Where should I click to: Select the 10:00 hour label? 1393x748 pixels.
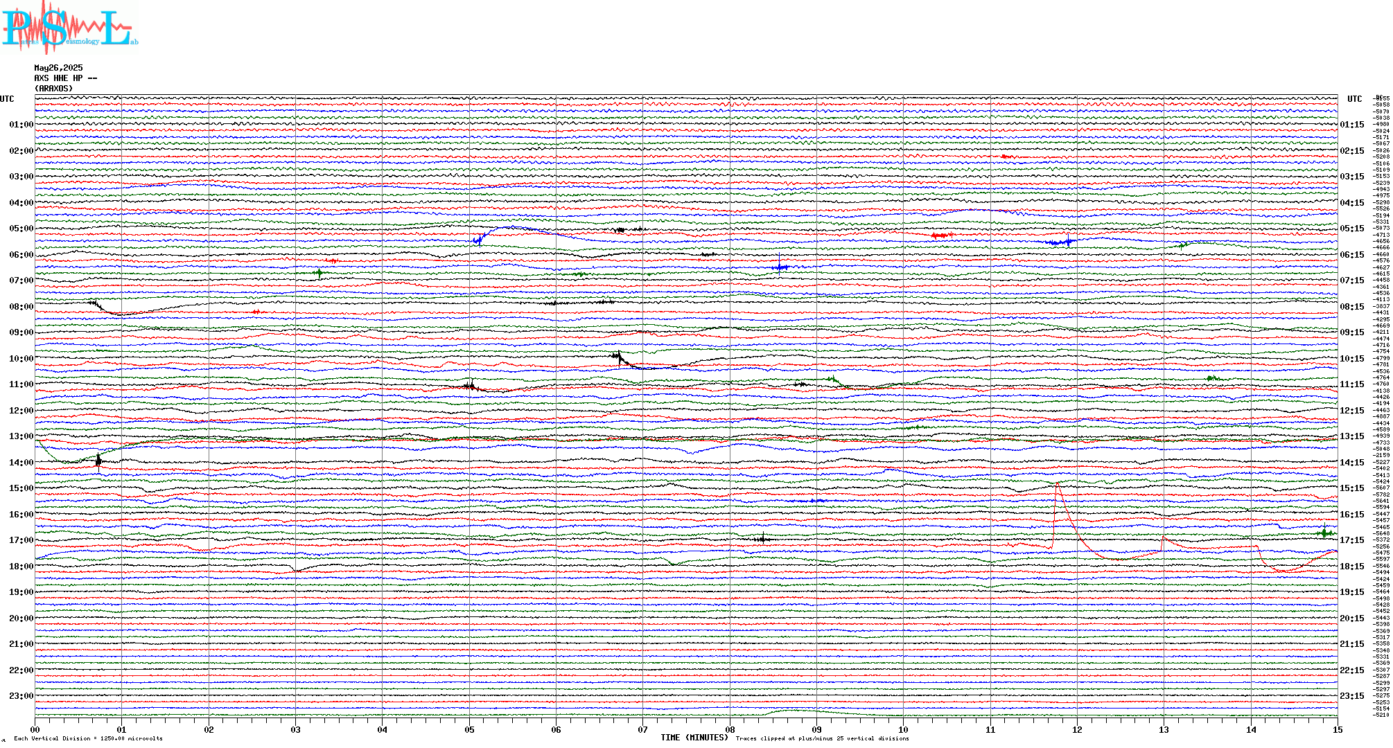pyautogui.click(x=21, y=359)
